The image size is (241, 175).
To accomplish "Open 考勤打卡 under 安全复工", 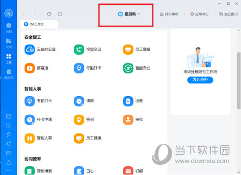I will tap(88, 68).
